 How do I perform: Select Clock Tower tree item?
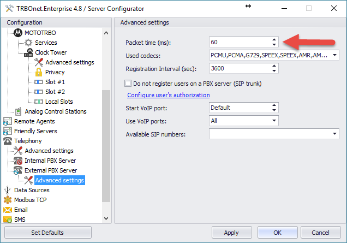51,52
